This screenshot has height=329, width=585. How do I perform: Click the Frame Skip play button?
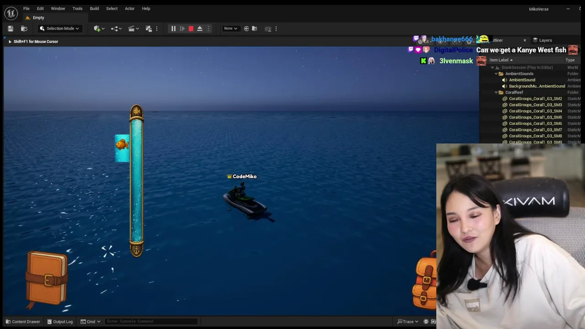pyautogui.click(x=182, y=29)
